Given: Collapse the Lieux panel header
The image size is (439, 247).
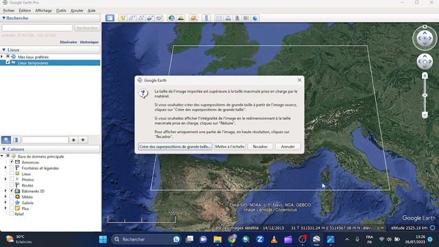Looking at the screenshot, I should point(4,49).
